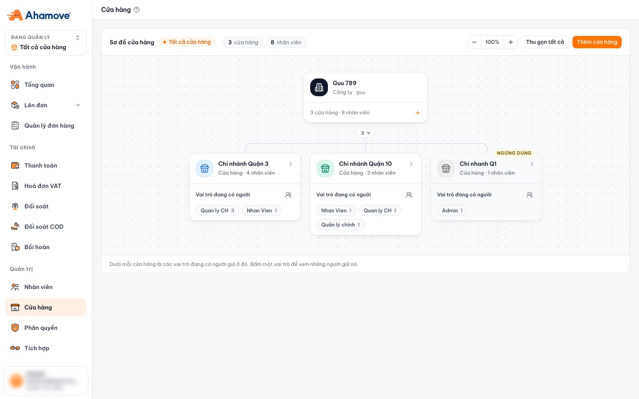Click Chi nhánh Quận 10 green store icon
Image resolution: width=639 pixels, height=399 pixels.
(325, 168)
